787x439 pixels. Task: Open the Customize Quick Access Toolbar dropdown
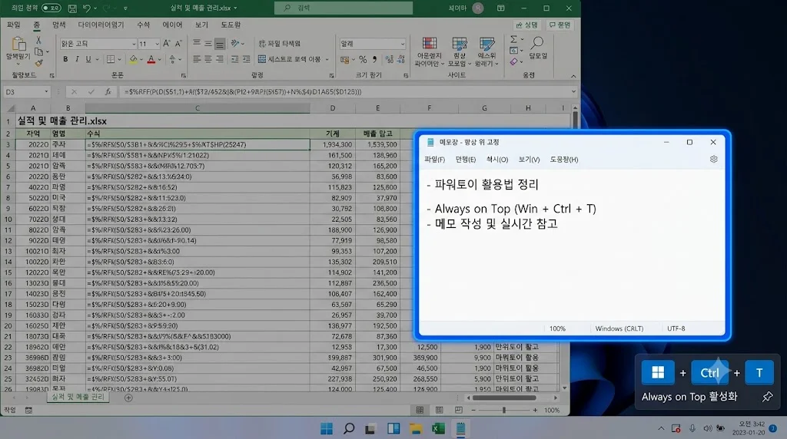point(125,8)
